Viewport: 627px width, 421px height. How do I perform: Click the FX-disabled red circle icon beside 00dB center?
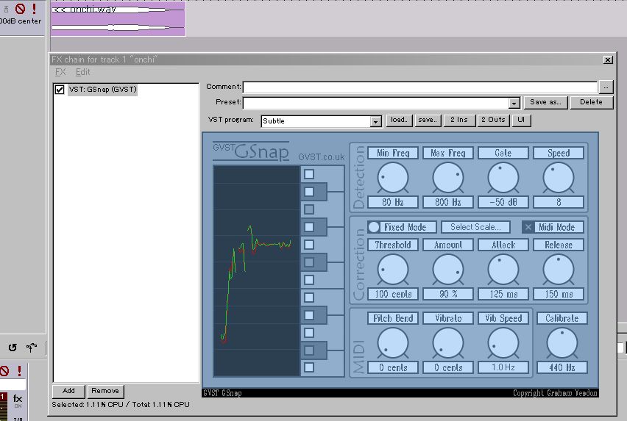tap(20, 8)
